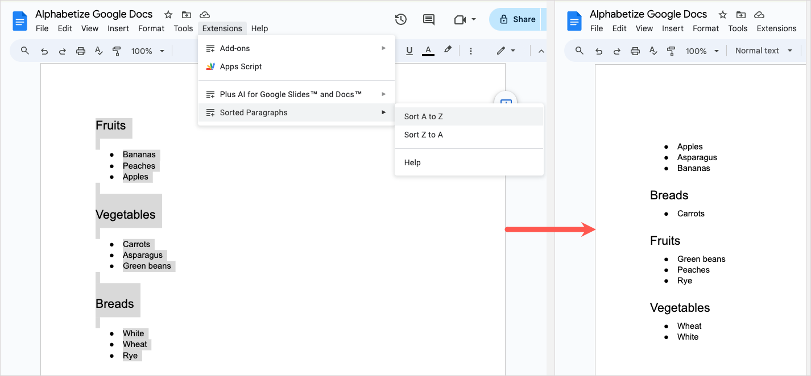This screenshot has width=811, height=376.
Task: Click Undo arrow in left toolbar
Action: click(x=44, y=51)
